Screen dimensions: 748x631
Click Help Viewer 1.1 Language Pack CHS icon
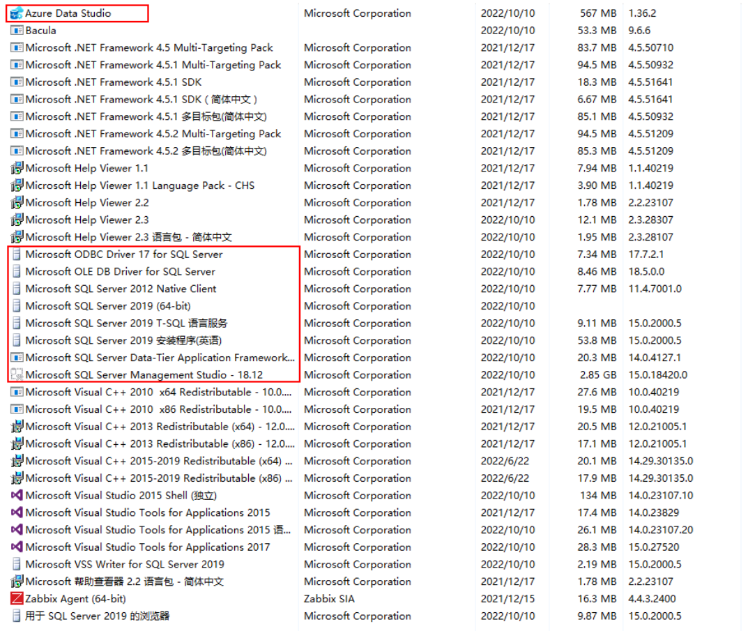pos(17,185)
